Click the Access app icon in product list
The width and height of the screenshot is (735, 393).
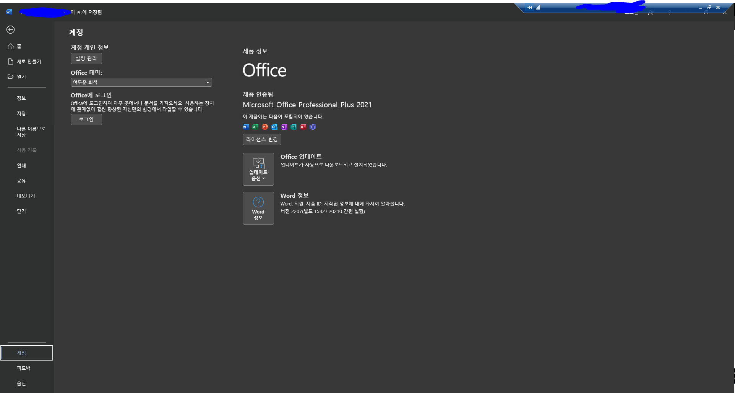point(303,127)
